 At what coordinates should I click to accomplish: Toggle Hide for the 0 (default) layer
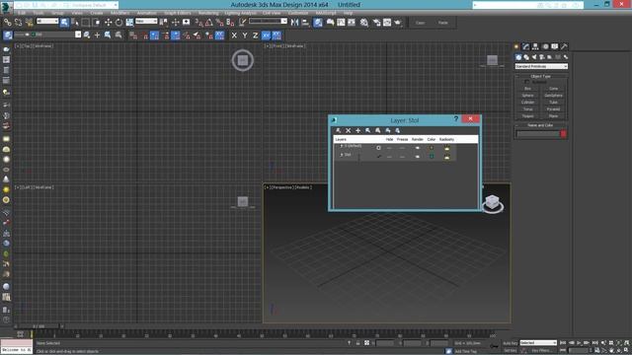point(389,148)
